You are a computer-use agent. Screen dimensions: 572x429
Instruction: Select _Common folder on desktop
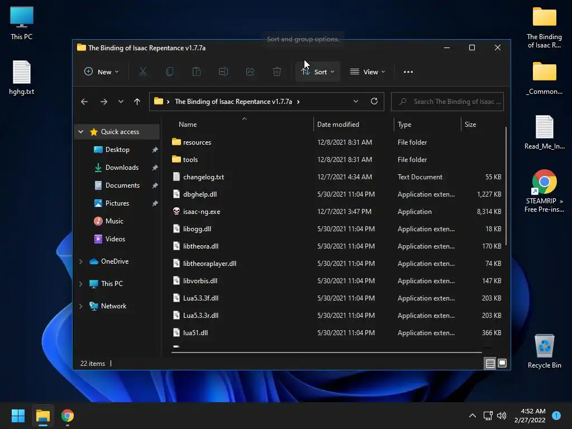(x=544, y=78)
